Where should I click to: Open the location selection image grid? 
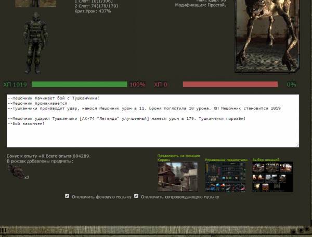pos(272,177)
